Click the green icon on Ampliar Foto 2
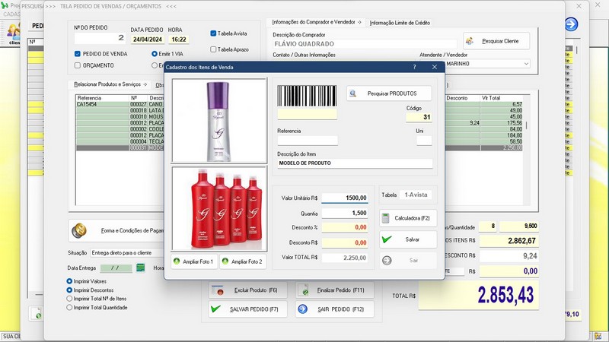The image size is (609, 342). [x=225, y=261]
